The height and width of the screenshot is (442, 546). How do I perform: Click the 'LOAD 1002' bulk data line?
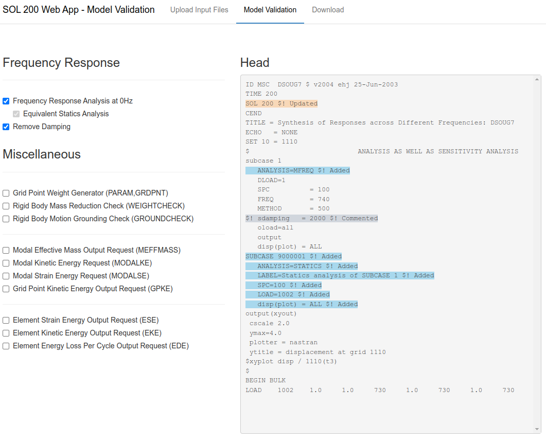tap(380, 390)
